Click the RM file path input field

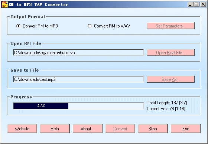click(78, 53)
